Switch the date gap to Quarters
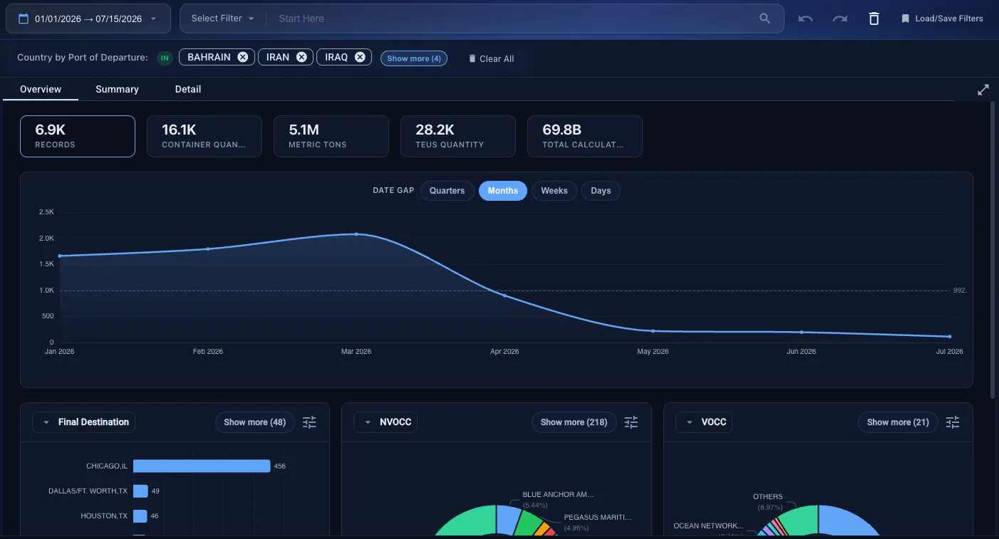This screenshot has height=539, width=999. [x=447, y=191]
